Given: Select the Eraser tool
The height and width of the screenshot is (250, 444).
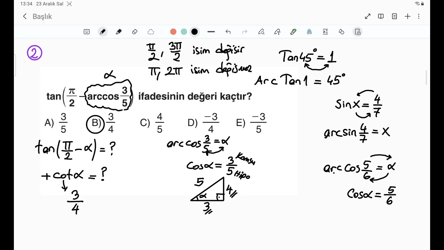Looking at the screenshot, I should [x=135, y=32].
